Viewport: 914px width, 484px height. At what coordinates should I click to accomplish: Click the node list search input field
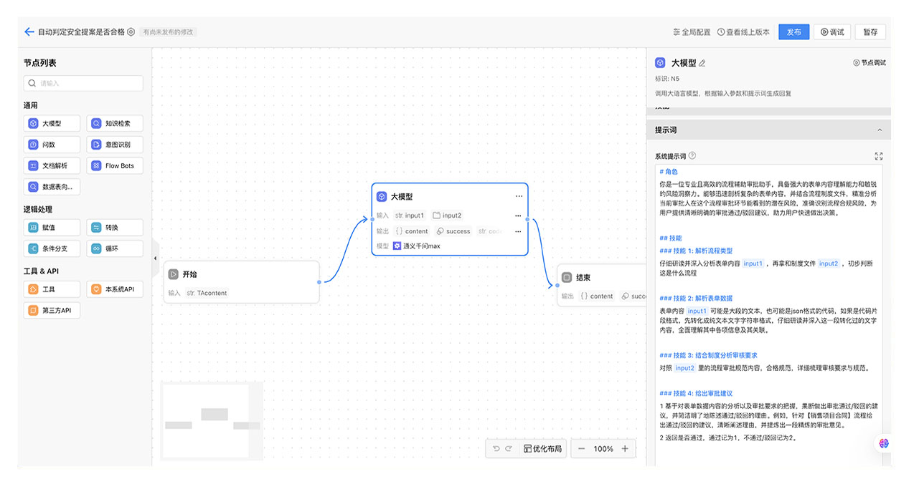[x=83, y=83]
